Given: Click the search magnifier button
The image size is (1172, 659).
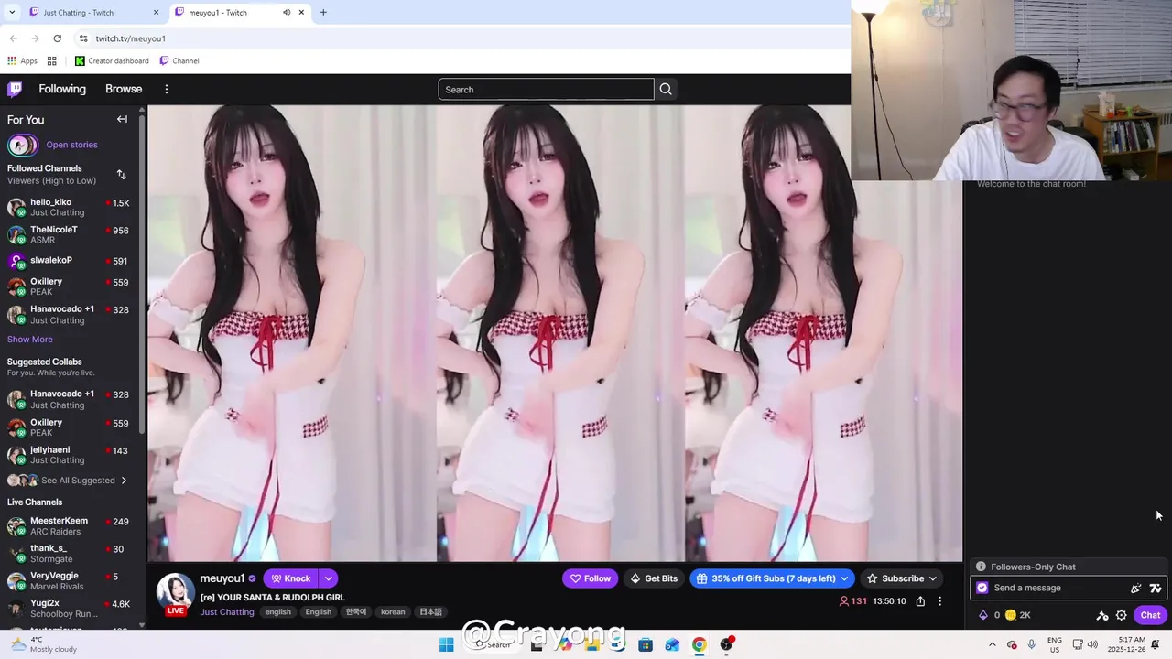Looking at the screenshot, I should click(666, 90).
